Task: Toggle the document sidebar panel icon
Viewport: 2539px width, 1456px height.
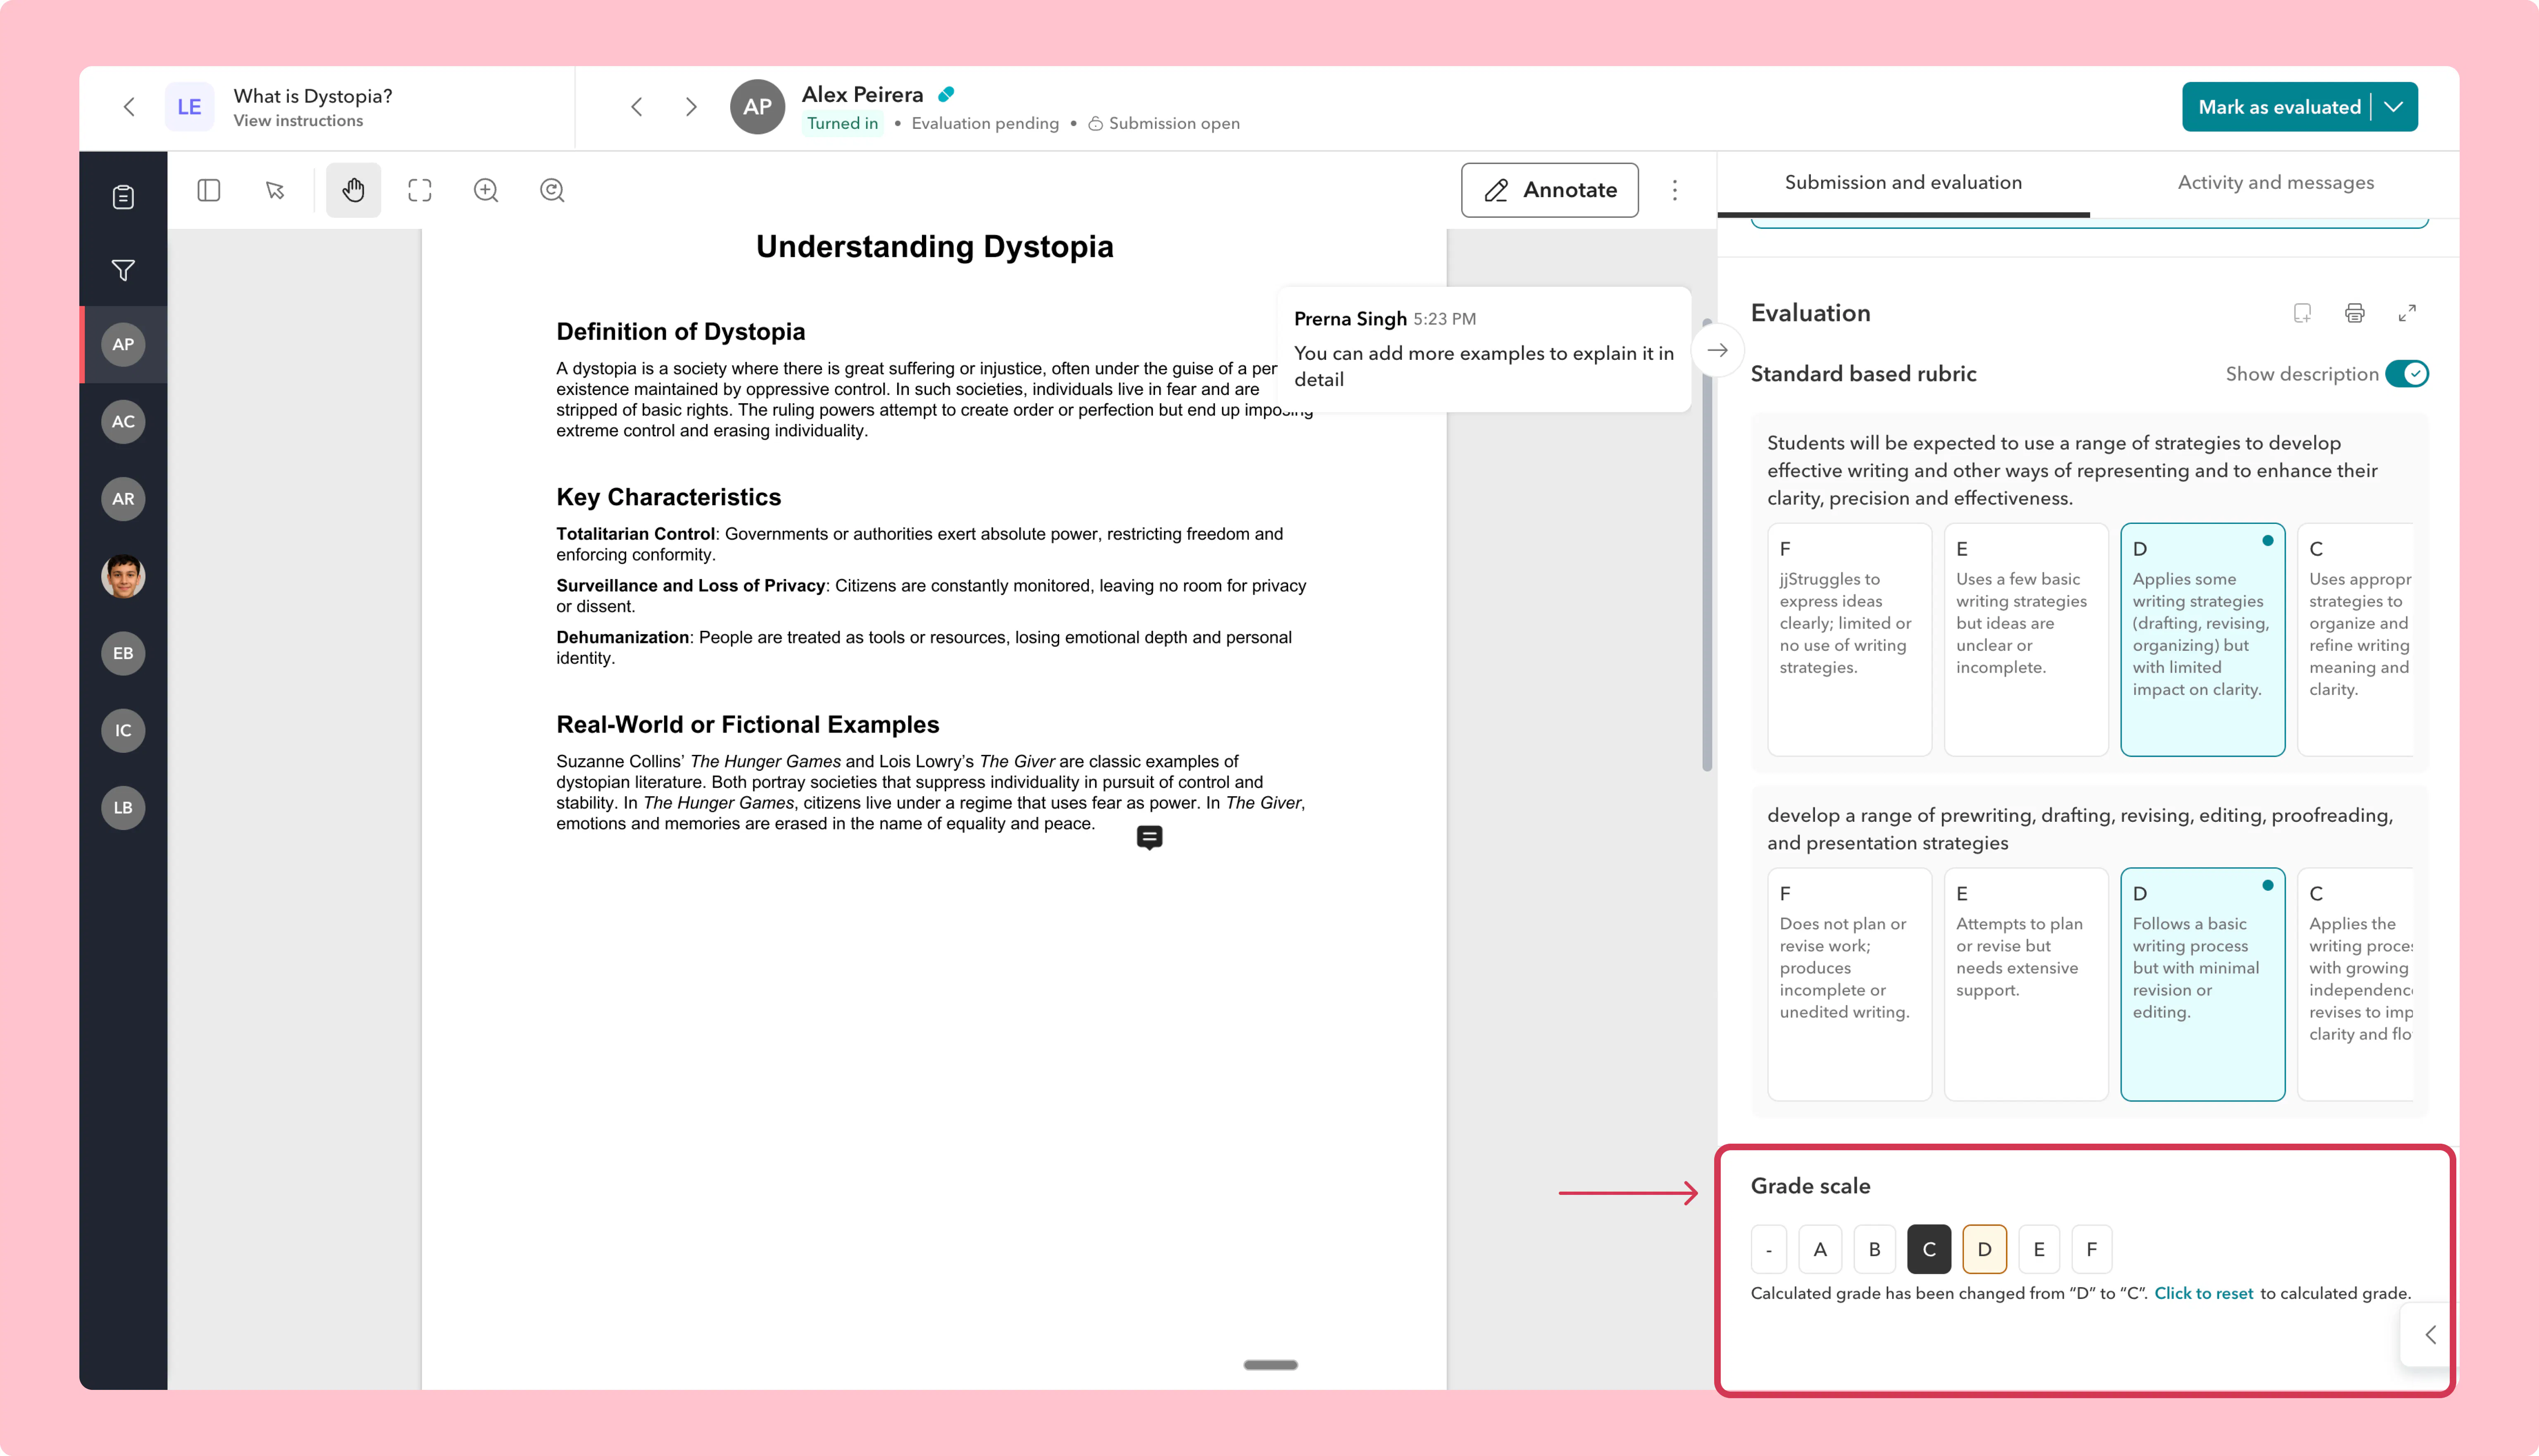Action: (x=209, y=190)
